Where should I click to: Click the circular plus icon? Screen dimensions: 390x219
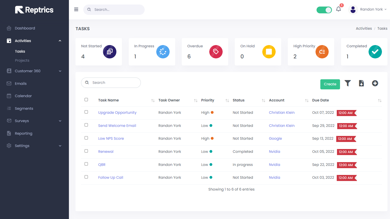375,83
